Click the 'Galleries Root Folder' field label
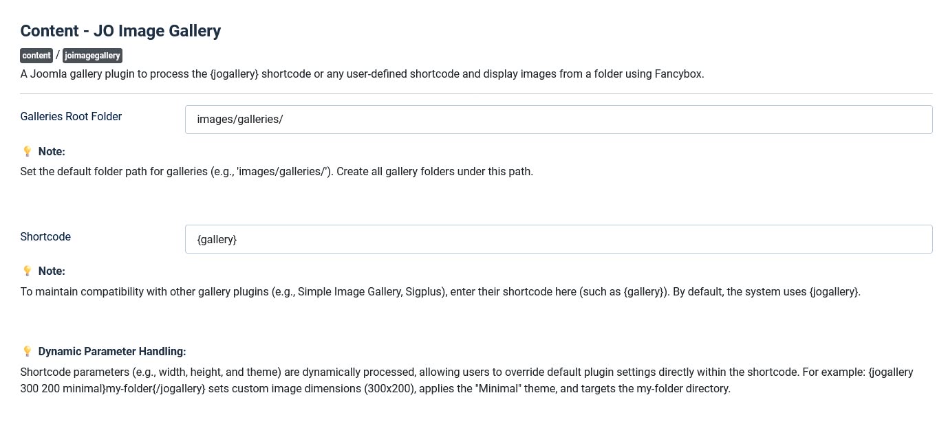Viewport: 937px width, 426px height. click(71, 116)
